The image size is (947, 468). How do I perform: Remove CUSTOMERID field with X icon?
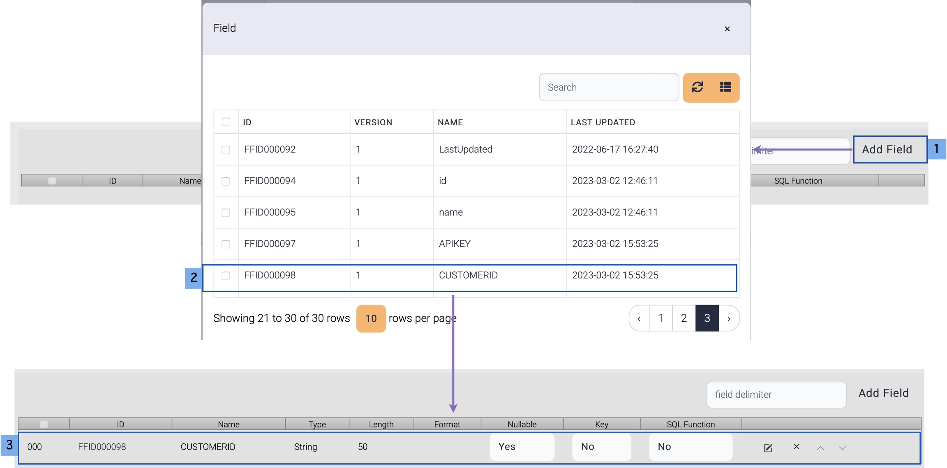coord(796,447)
